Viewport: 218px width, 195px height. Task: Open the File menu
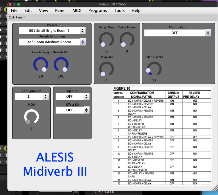coord(14,11)
